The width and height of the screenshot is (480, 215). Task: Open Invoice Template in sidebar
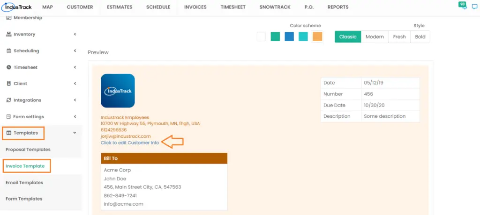coord(25,166)
